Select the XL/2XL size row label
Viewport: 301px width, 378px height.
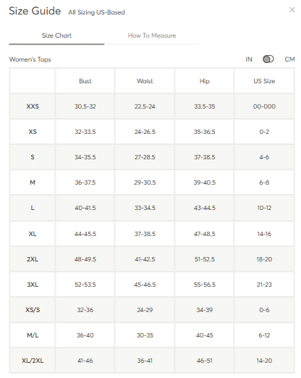coord(33,361)
